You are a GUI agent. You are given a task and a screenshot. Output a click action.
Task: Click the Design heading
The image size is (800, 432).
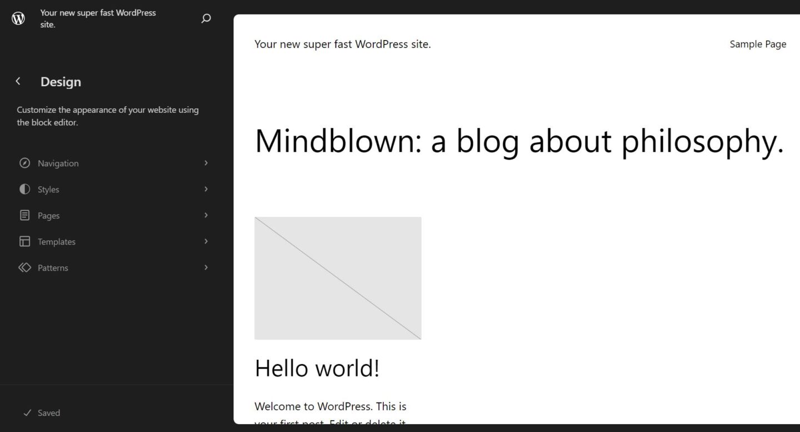tap(61, 82)
